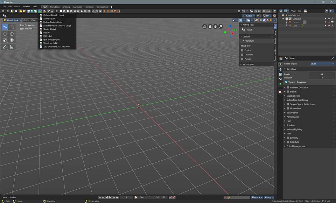Add new workspace with plus button

point(111,7)
